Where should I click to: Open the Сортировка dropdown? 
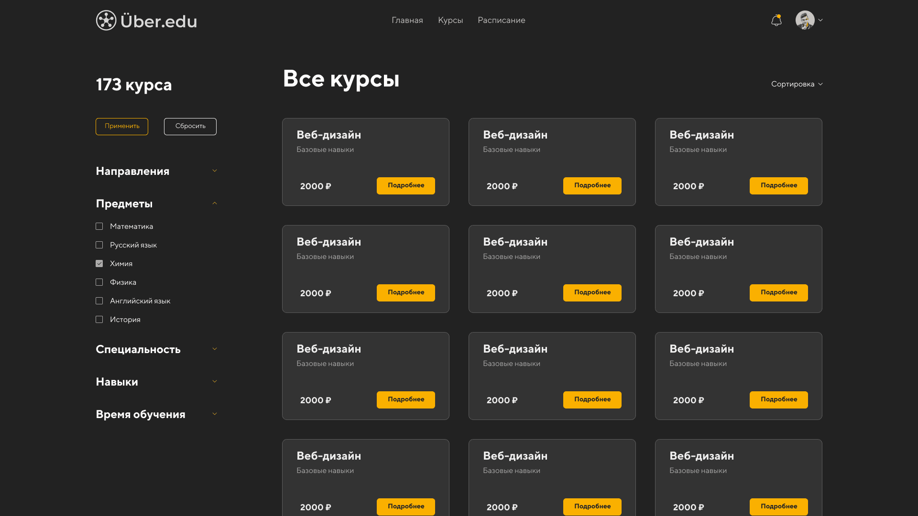click(797, 84)
